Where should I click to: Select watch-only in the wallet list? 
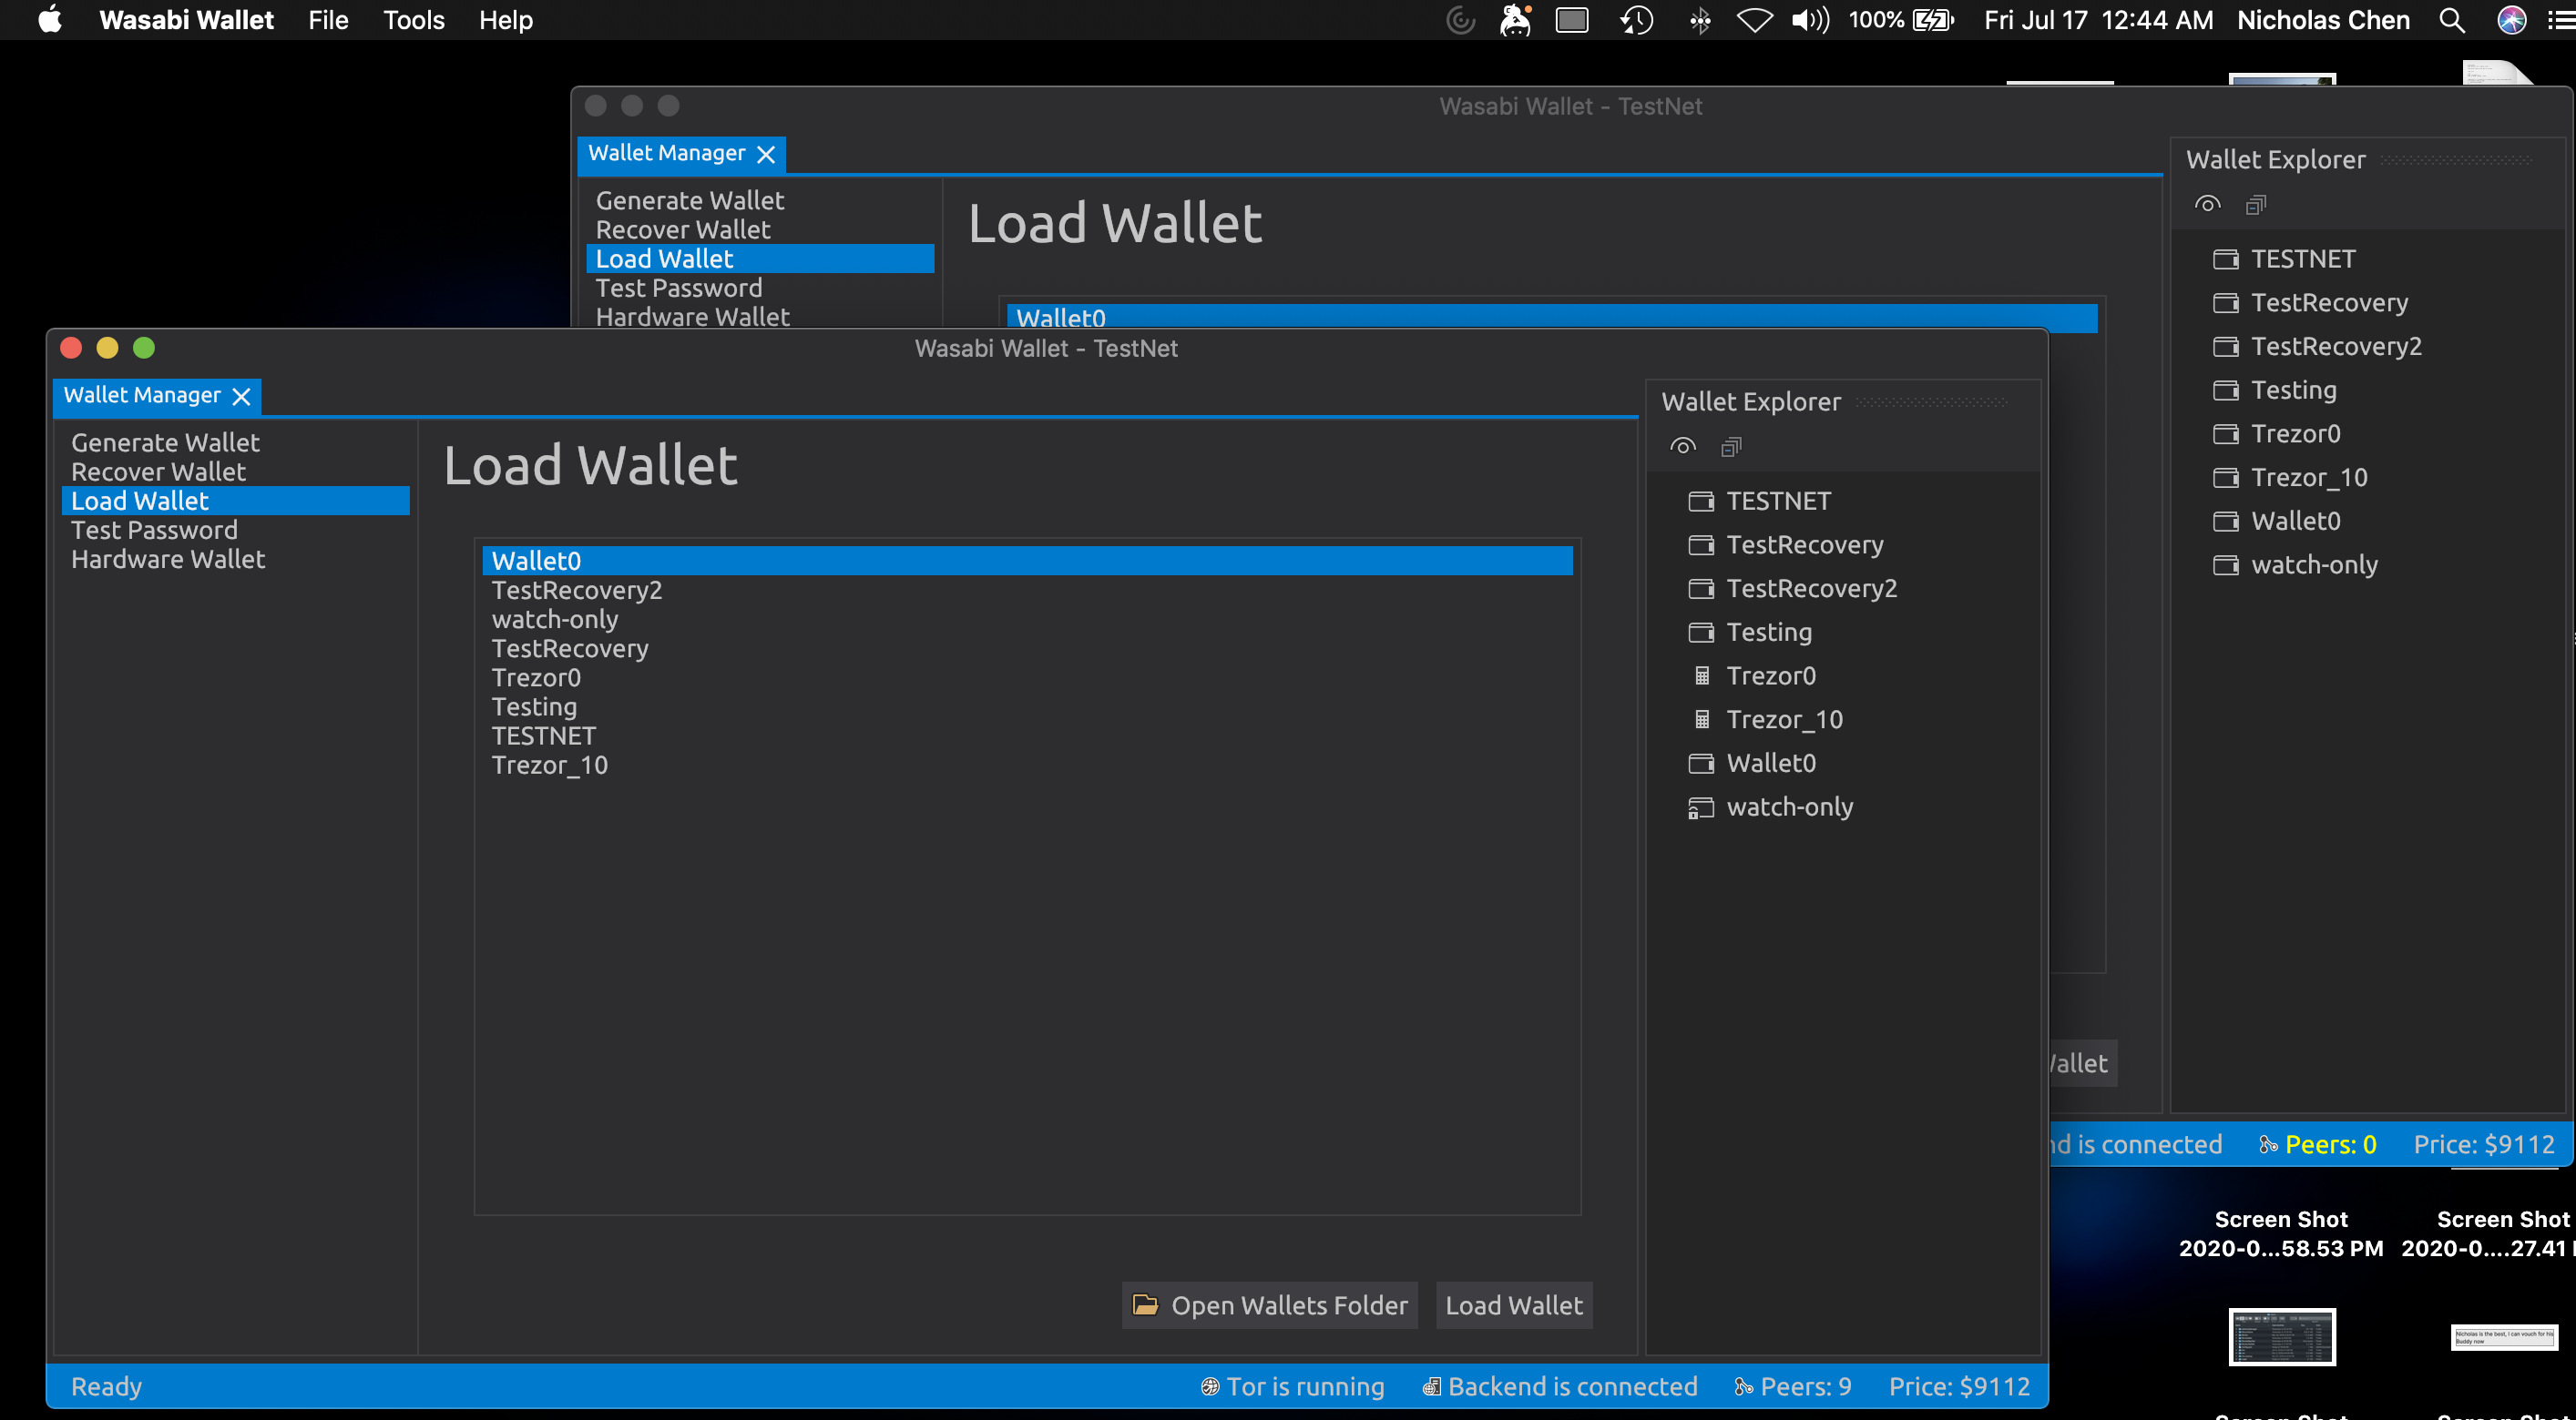tap(555, 620)
